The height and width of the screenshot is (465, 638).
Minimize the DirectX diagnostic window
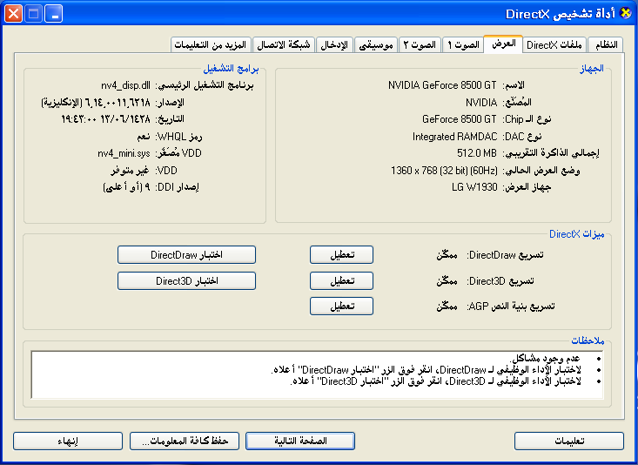coord(54,13)
